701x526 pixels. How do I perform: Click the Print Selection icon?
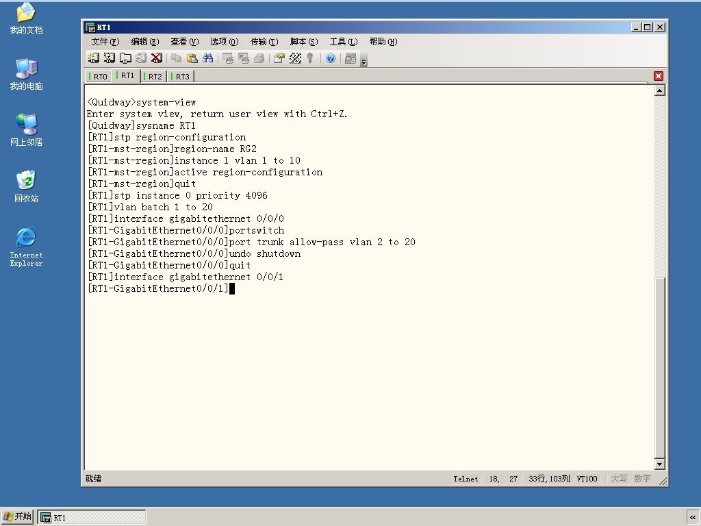244,58
